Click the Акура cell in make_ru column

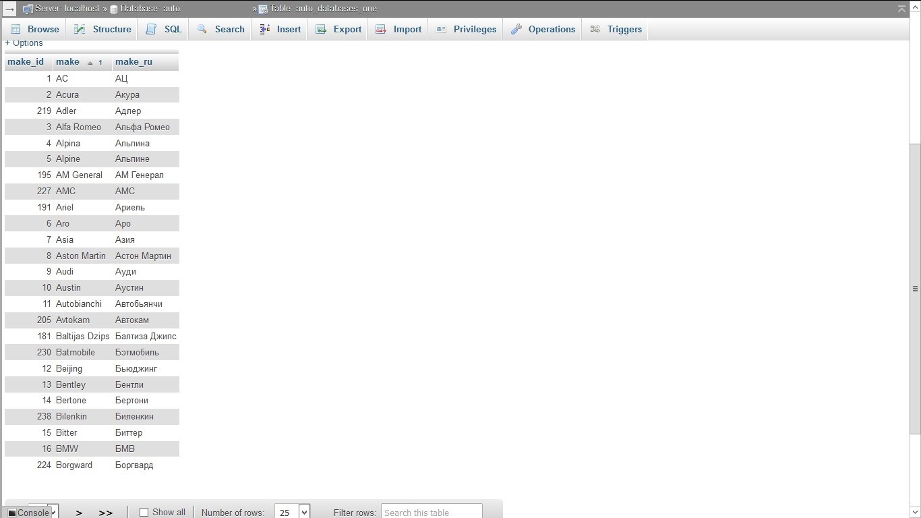pyautogui.click(x=146, y=95)
